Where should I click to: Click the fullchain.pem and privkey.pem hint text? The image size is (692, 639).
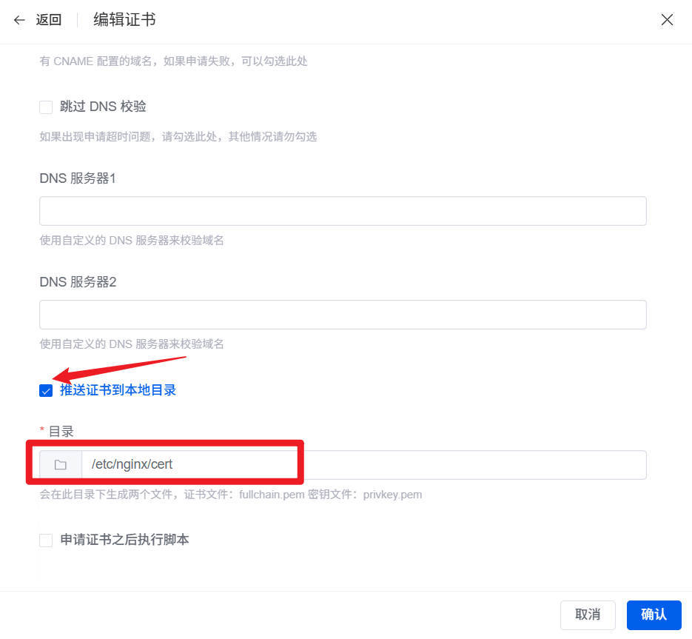[x=230, y=495]
